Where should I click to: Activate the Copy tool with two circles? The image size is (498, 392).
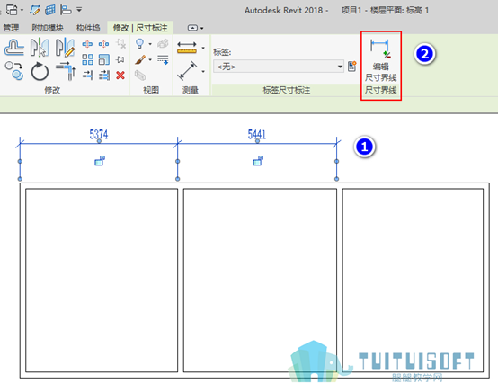(x=14, y=70)
